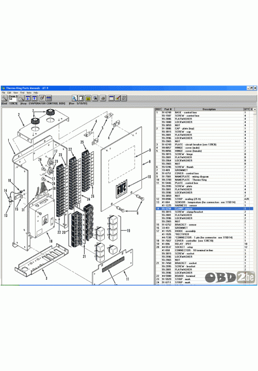
Task: Select the STRIP - sealing row
Action: [204, 199]
